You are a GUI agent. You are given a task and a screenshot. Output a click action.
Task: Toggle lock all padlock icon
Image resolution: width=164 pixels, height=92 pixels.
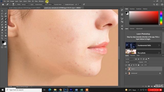138,65
